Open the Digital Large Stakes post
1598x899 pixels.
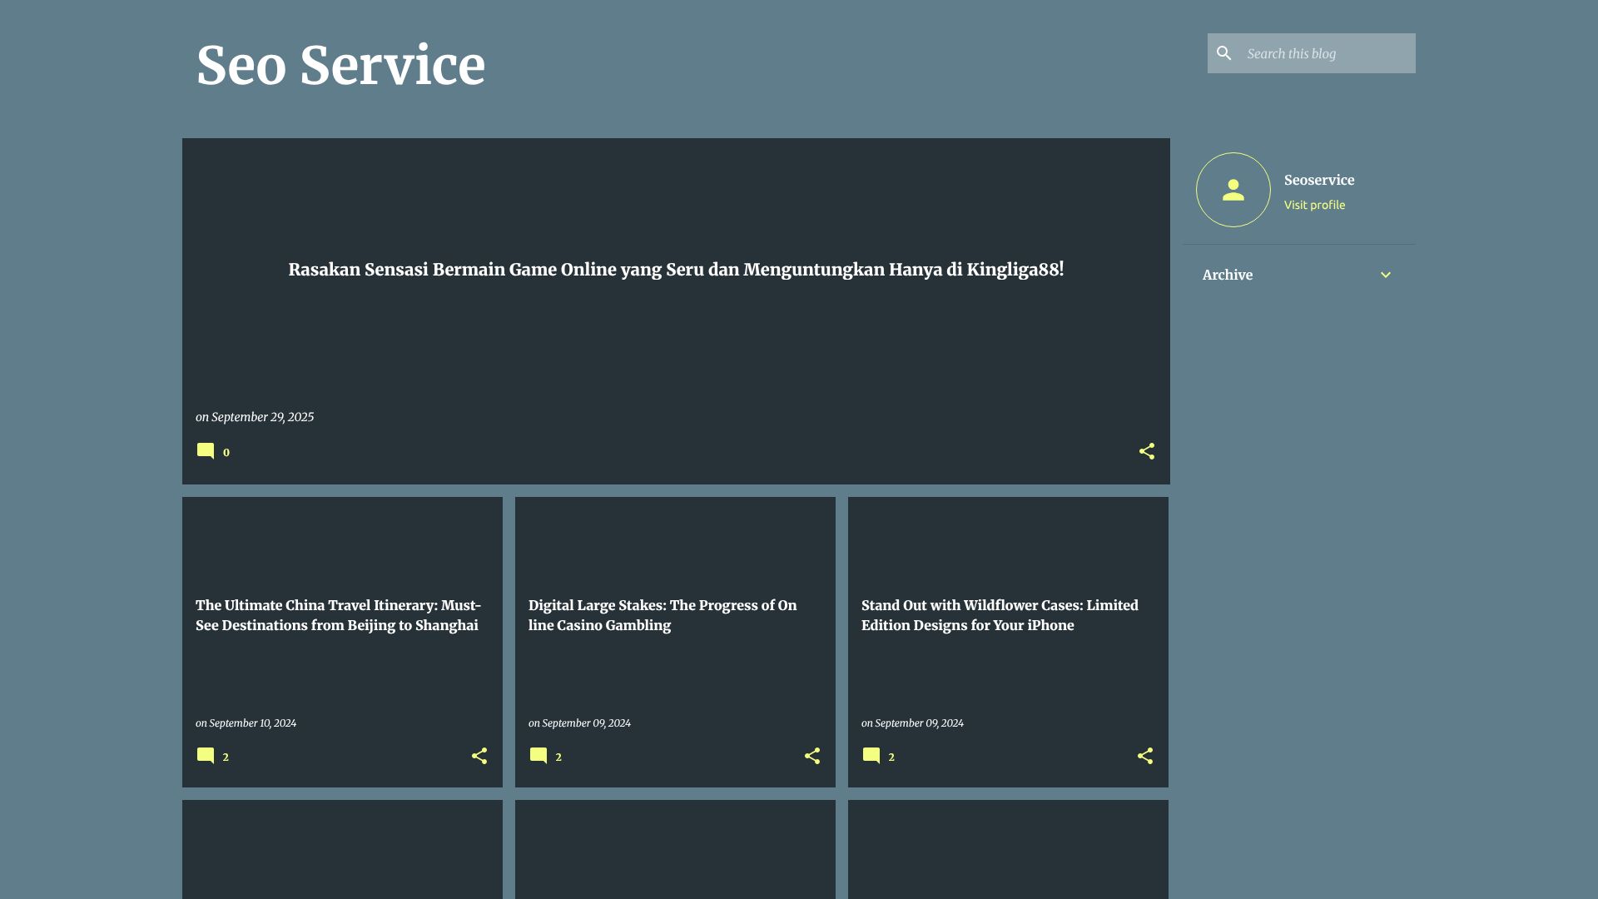point(663,615)
